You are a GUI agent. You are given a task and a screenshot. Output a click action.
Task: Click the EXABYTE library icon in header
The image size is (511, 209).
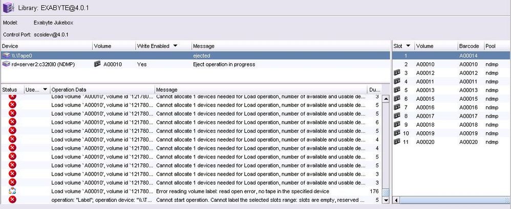pos(9,8)
